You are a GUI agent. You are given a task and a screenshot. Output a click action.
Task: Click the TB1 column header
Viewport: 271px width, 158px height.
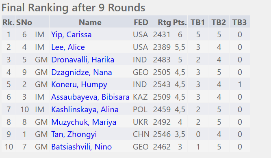pos(198,22)
